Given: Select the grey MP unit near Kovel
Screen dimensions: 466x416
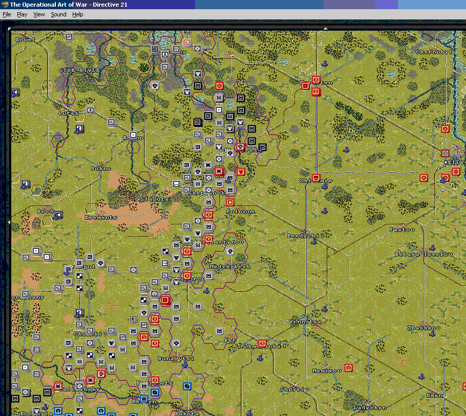Looking at the screenshot, I should pos(69,37).
